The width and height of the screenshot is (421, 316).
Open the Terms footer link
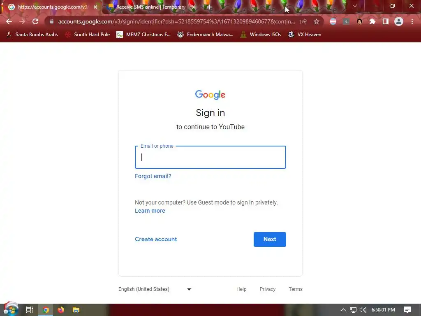(296, 289)
